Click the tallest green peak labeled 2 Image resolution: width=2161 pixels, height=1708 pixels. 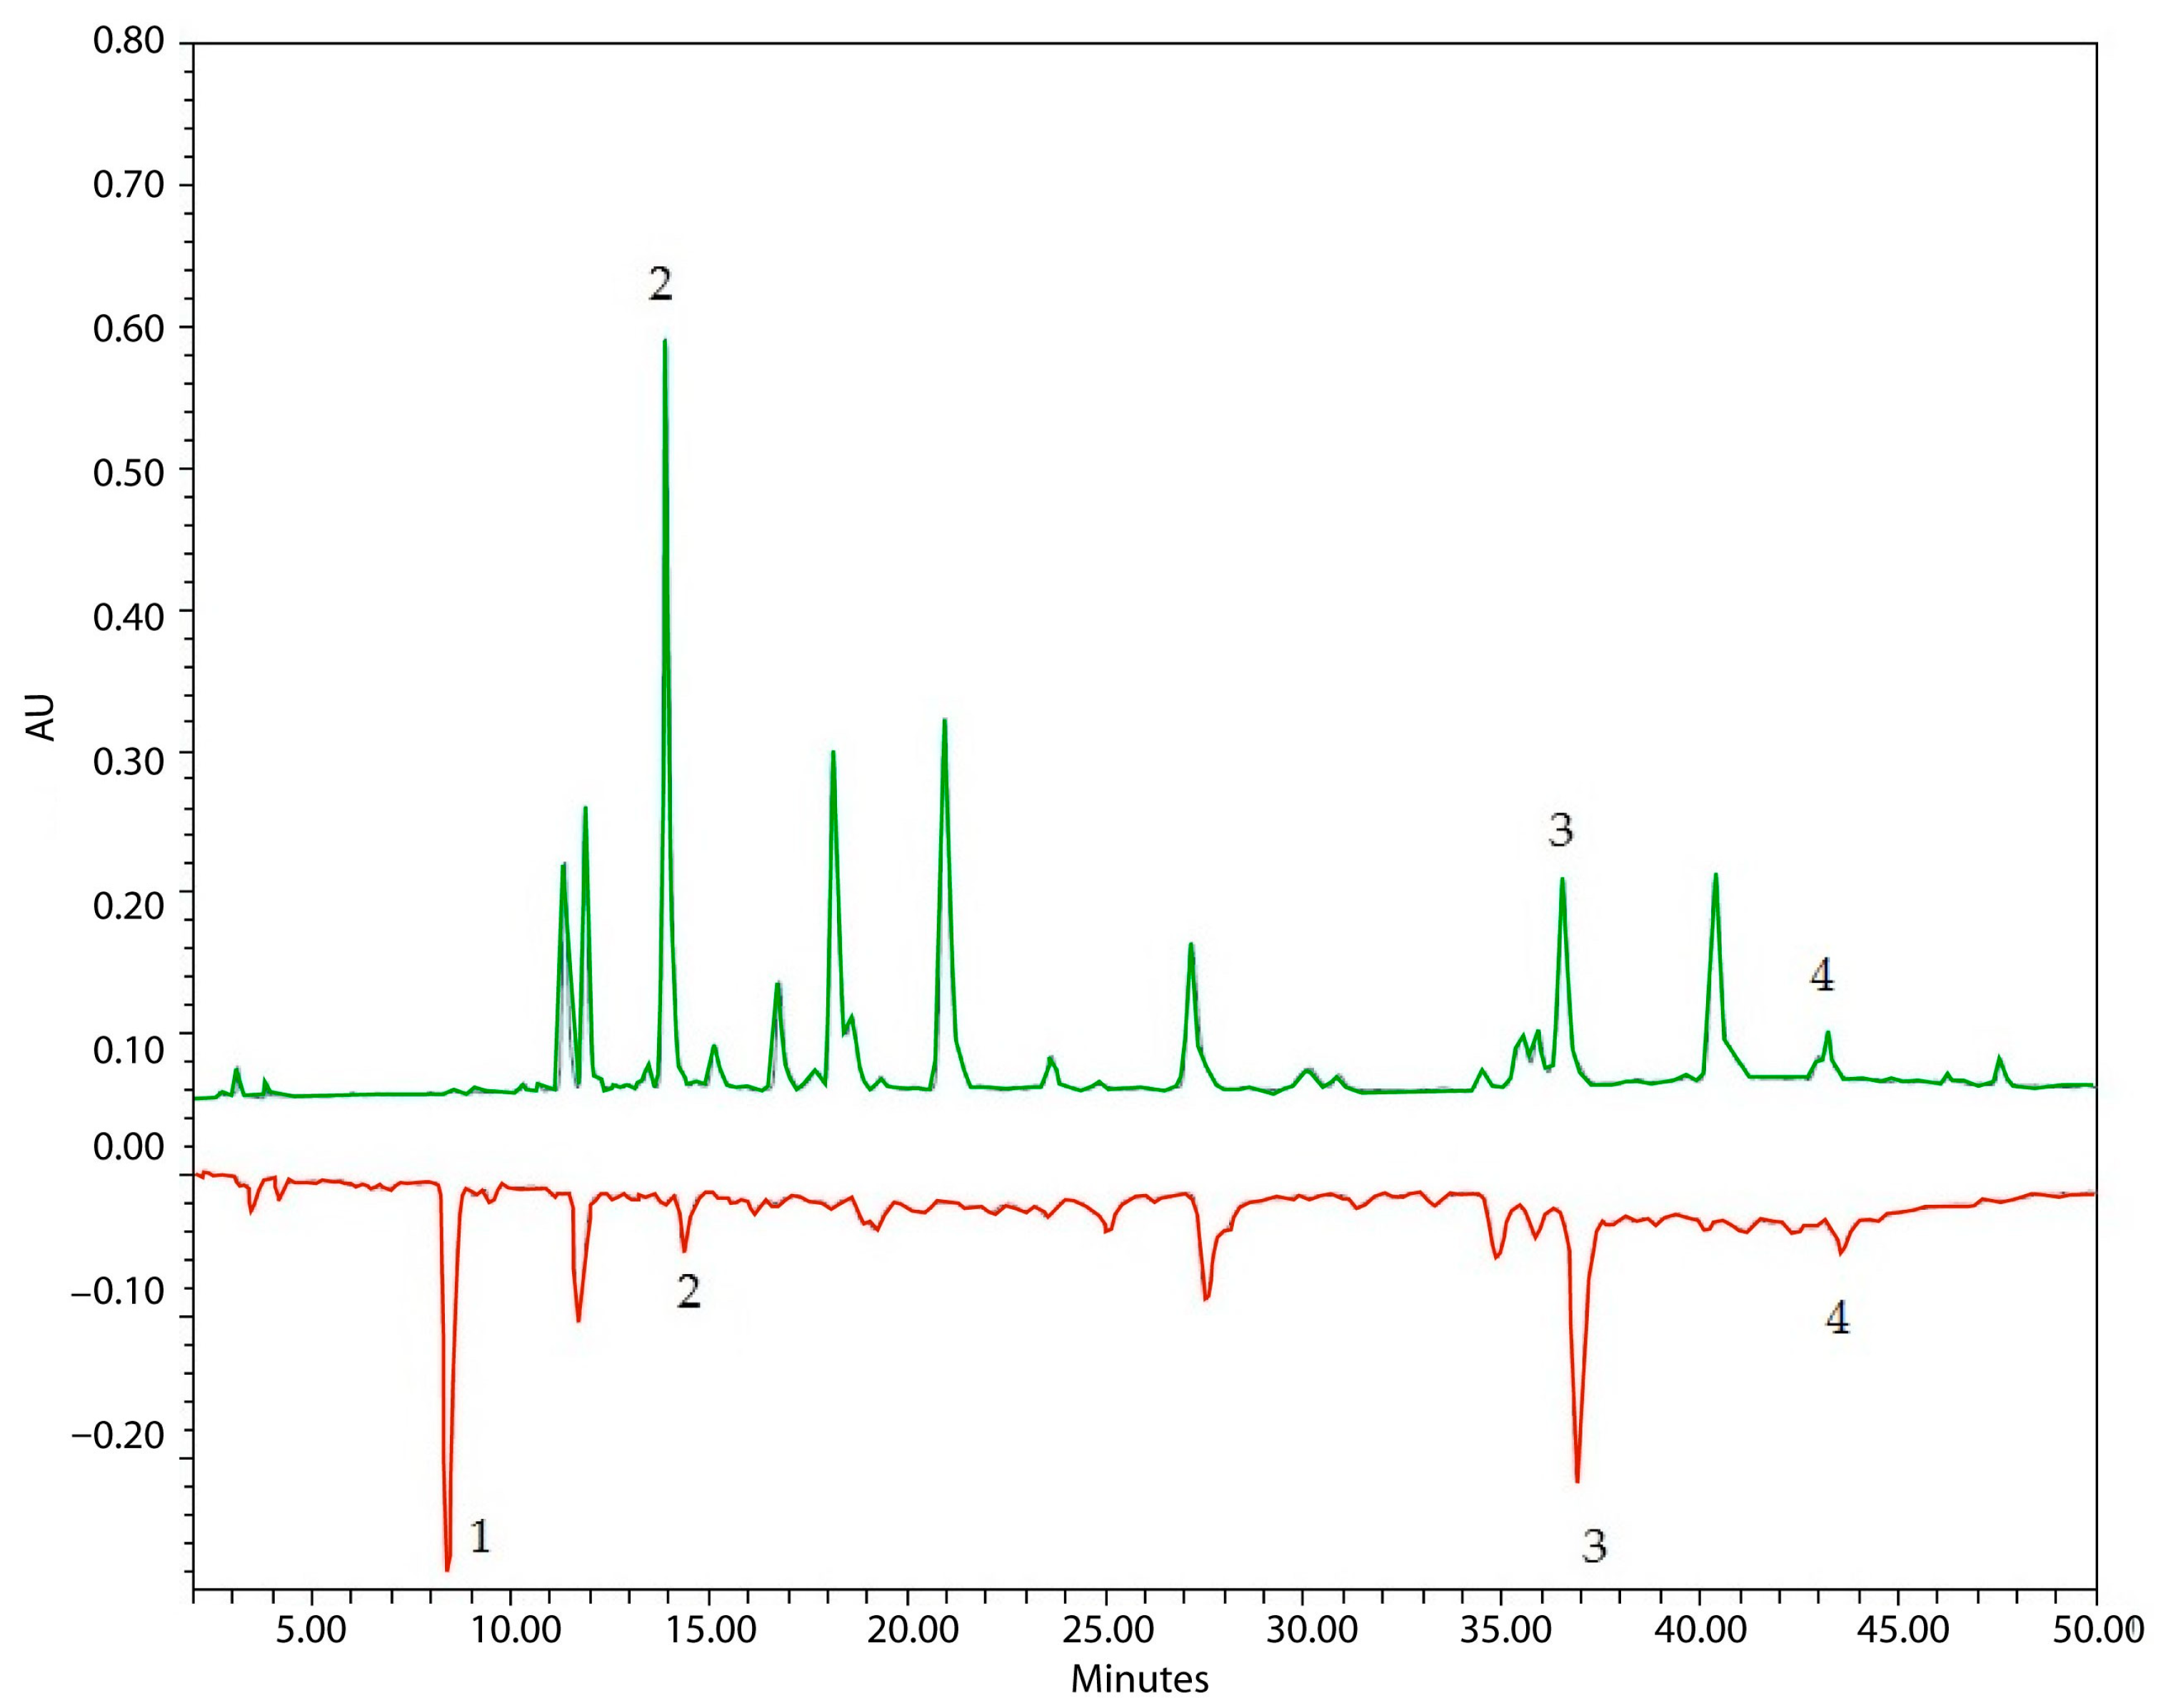pos(664,345)
